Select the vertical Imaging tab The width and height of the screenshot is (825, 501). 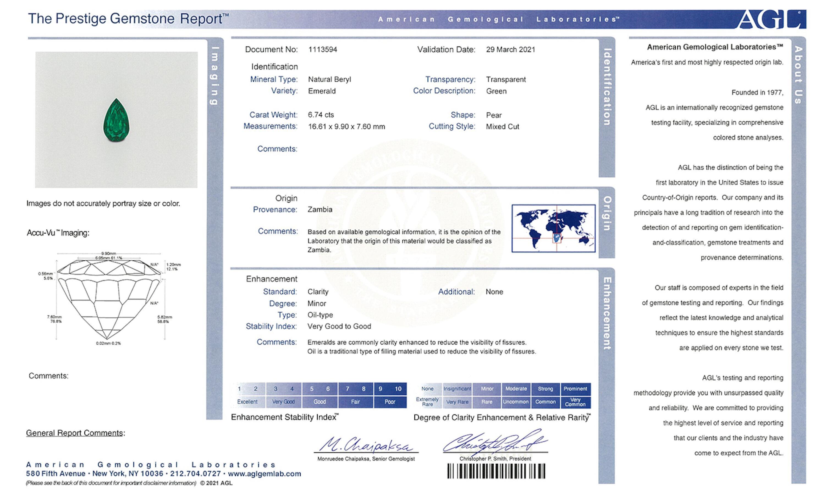215,75
